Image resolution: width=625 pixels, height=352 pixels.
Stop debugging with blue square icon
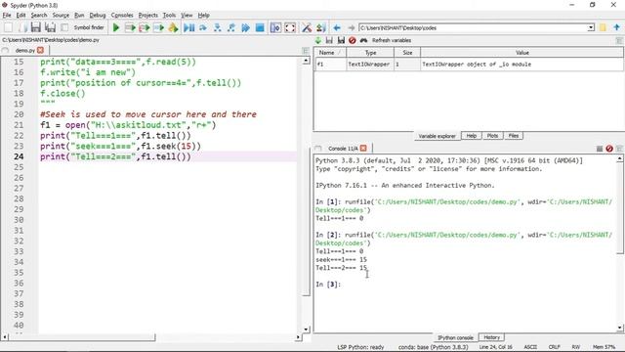[260, 27]
